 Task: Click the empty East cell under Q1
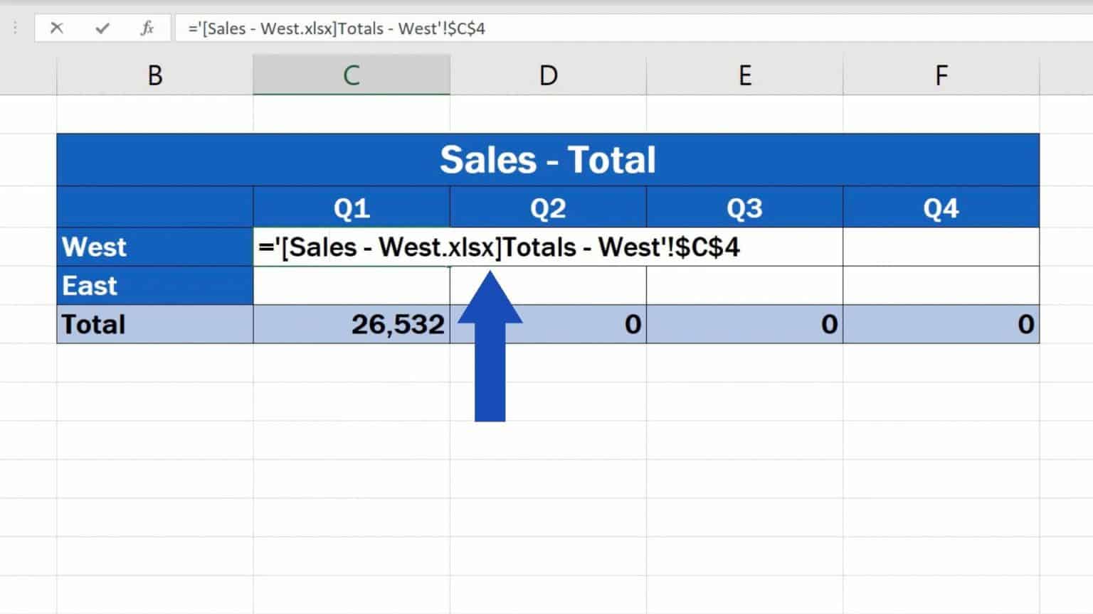[351, 286]
